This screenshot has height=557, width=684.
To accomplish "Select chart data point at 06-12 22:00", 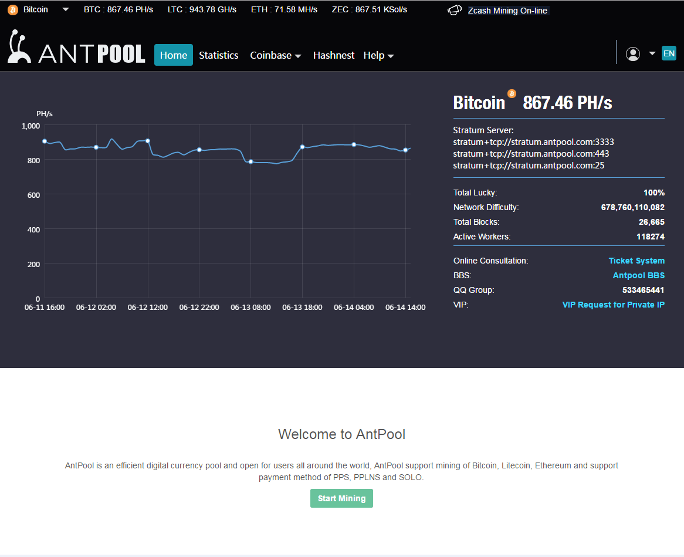I will [199, 150].
